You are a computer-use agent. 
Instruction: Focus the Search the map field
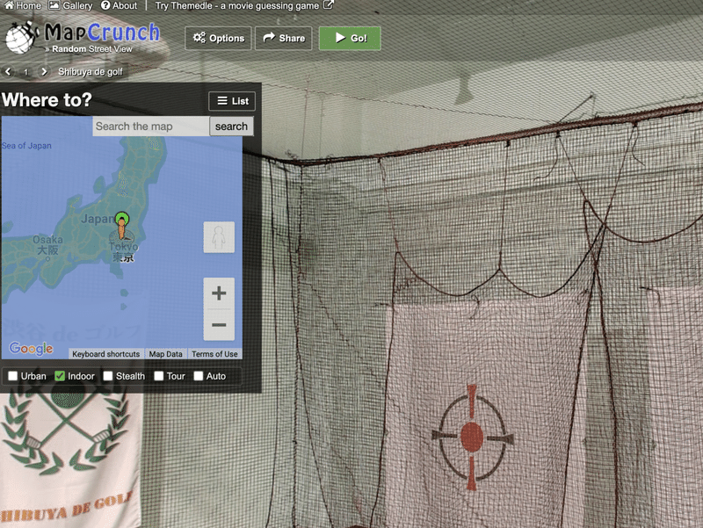coord(150,127)
